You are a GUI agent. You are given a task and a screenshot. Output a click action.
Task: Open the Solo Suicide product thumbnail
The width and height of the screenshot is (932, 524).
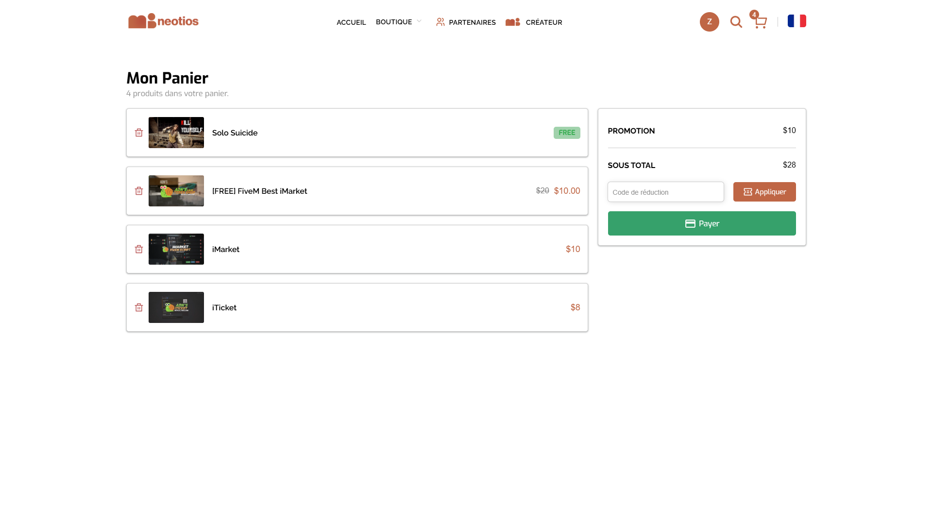176,133
